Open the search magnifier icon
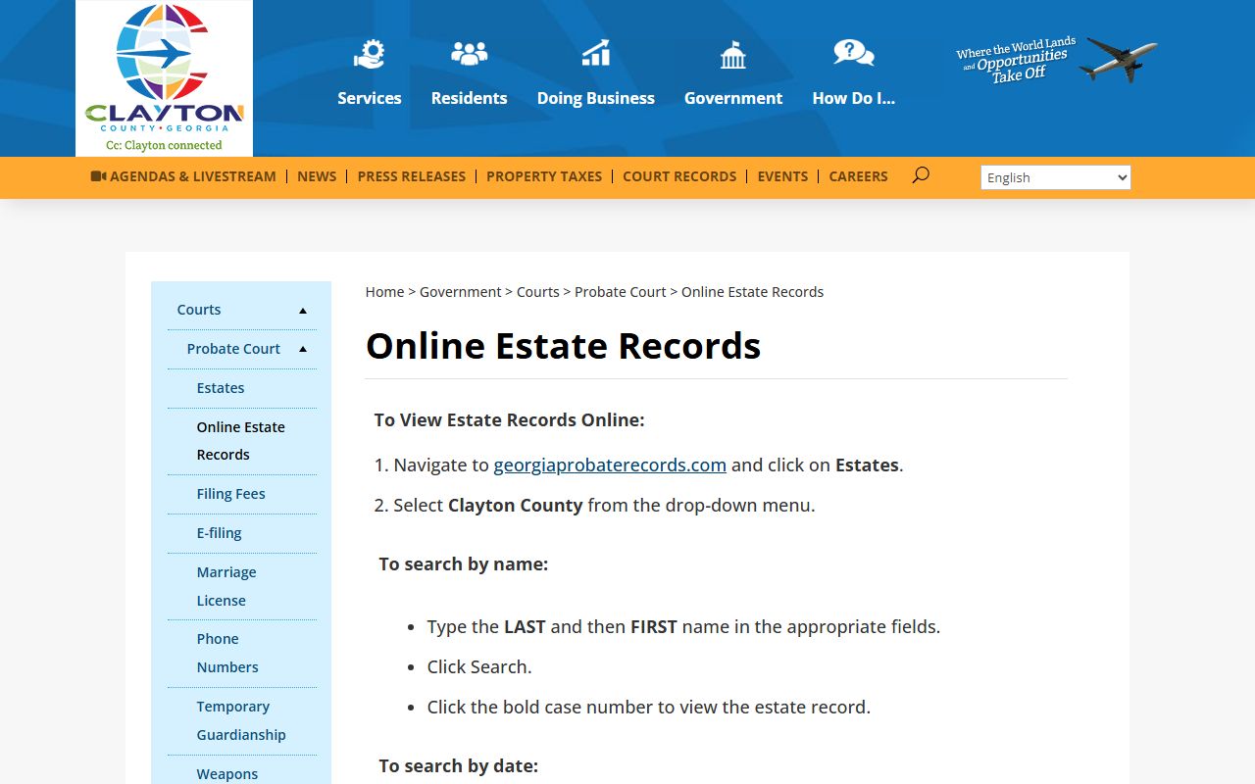This screenshot has height=784, width=1255. [920, 175]
